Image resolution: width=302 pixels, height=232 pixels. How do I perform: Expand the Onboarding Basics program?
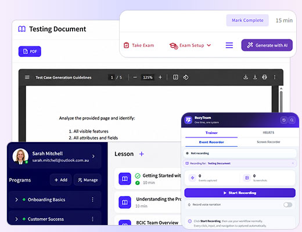point(16,200)
